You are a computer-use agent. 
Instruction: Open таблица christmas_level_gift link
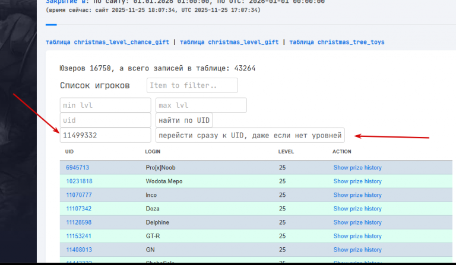229,42
